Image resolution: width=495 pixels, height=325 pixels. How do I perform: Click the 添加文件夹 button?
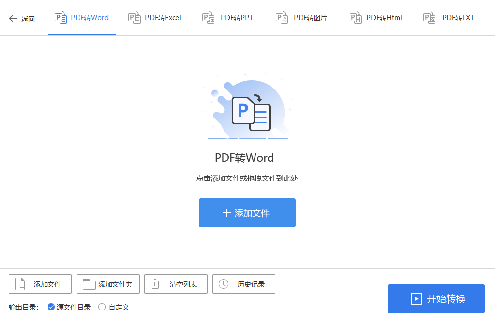tap(108, 284)
